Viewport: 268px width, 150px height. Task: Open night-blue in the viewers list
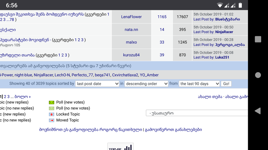23,75
